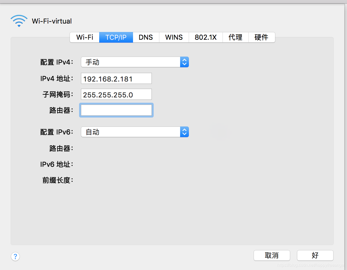
Task: Click the 前缀长度 label
Action: (x=58, y=180)
